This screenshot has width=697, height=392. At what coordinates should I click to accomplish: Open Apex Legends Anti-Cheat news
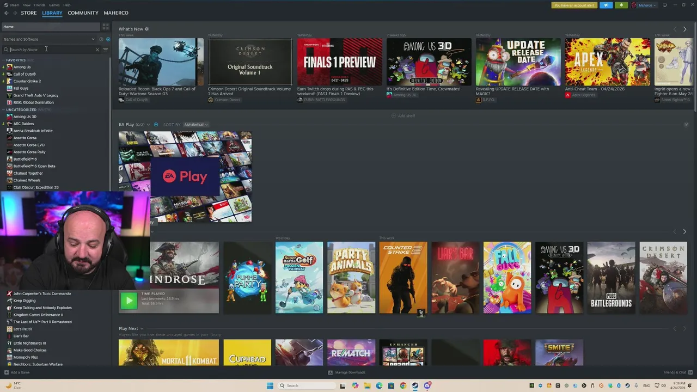(x=607, y=68)
